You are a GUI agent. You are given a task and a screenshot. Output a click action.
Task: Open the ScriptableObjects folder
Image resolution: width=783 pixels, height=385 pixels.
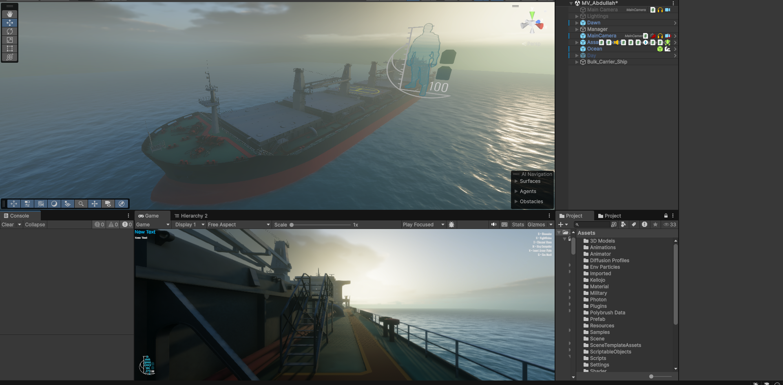607,352
